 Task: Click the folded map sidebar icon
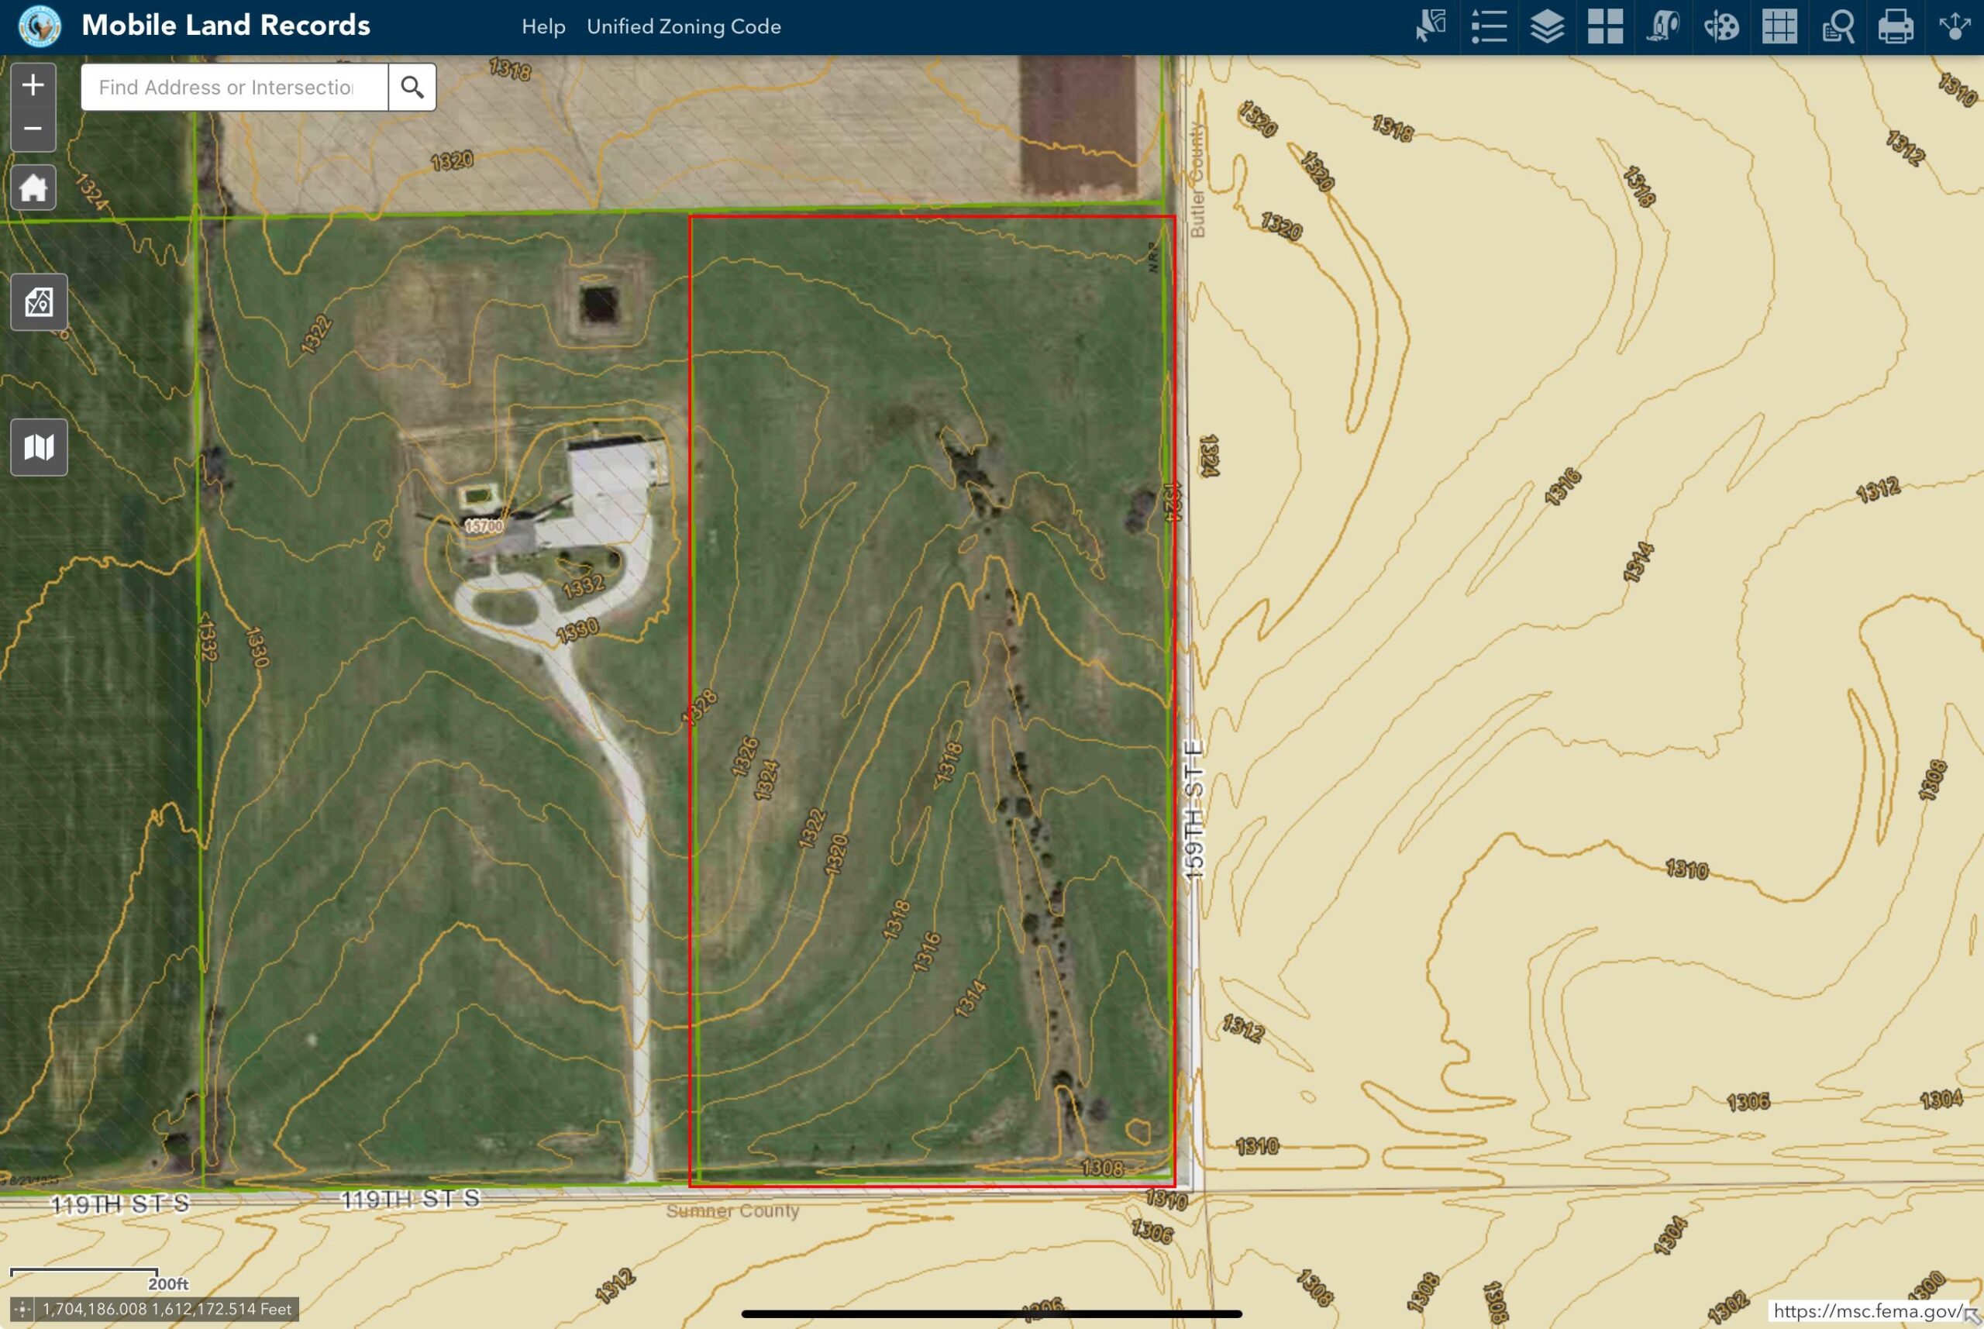tap(39, 446)
